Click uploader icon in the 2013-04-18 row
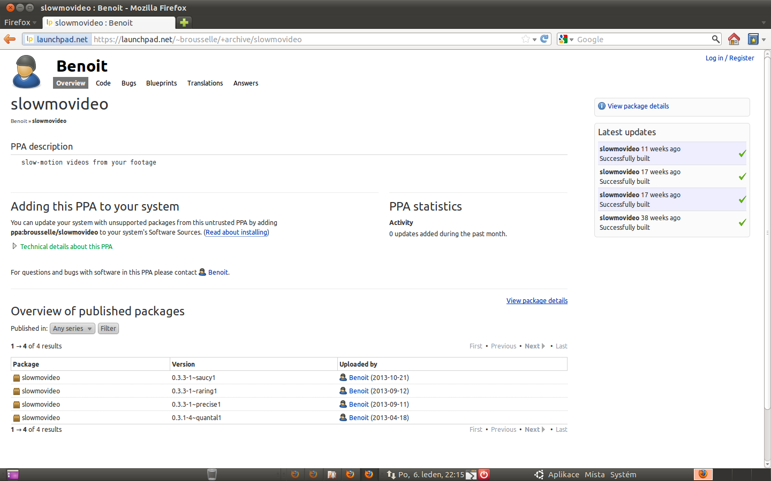 coord(343,417)
